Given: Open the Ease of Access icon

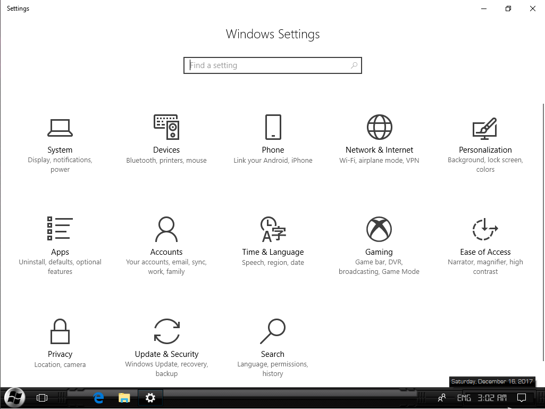Looking at the screenshot, I should (x=485, y=229).
